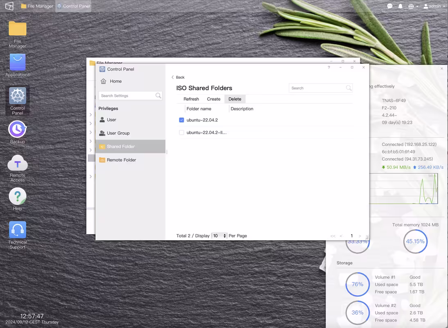Click the 45.15% memory usage gauge
This screenshot has height=328, width=448.
[x=415, y=241]
